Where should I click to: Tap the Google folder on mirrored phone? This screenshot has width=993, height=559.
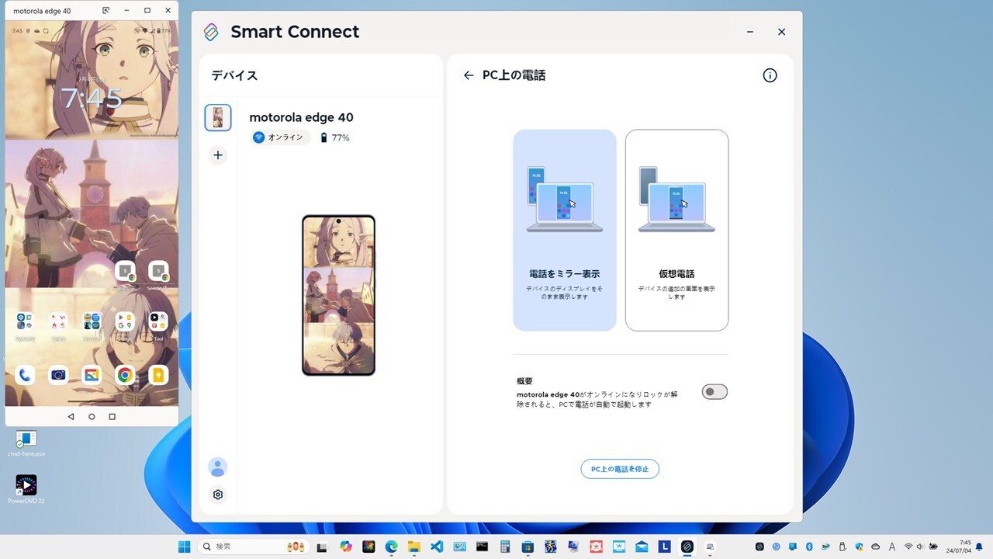[x=125, y=322]
